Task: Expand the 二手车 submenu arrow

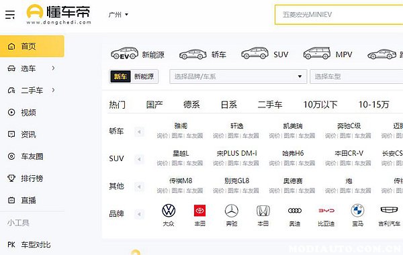Action: 53,90
